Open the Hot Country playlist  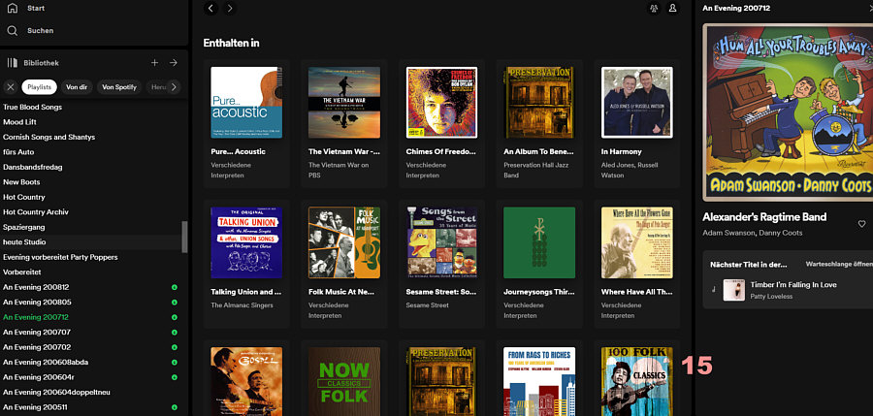click(x=23, y=197)
